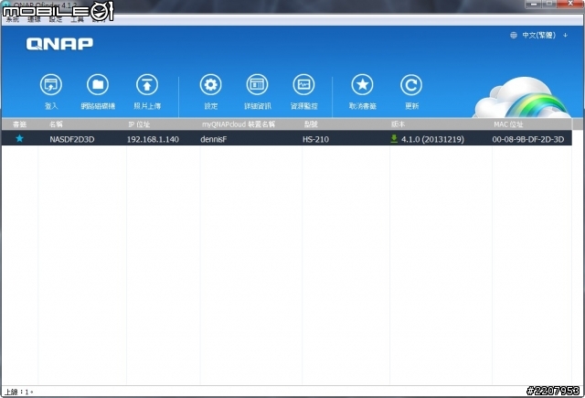Click the dennisF cloud device name

[x=213, y=139]
